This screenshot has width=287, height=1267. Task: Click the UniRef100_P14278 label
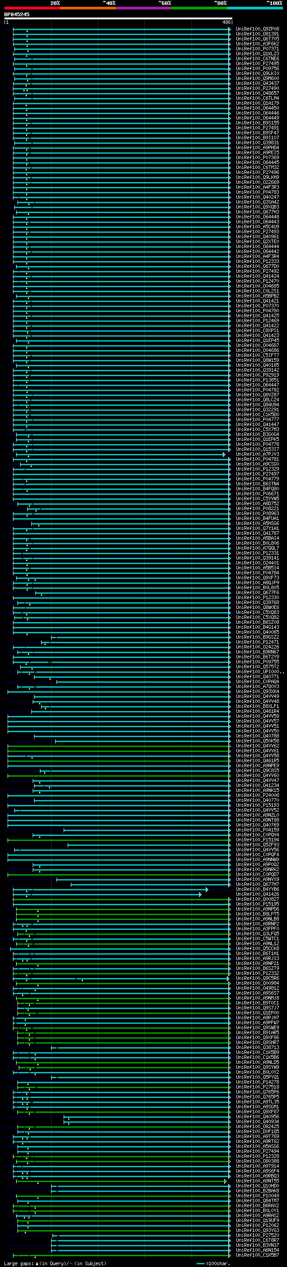(x=257, y=1081)
